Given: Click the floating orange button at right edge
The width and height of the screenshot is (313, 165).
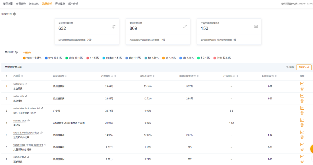Looking at the screenshot, I should (312, 149).
